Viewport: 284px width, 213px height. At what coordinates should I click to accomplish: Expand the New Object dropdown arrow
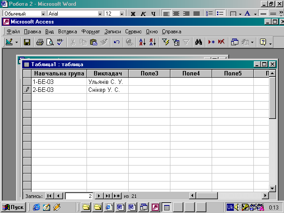click(252, 43)
